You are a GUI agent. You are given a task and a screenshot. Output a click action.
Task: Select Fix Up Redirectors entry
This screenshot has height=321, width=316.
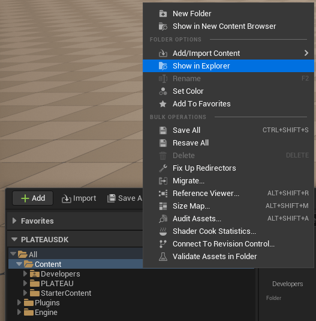pos(228,168)
